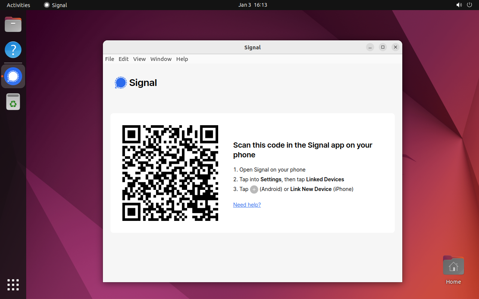Click the 'Link New Device' text
Viewport: 479px width, 299px height.
pos(311,189)
